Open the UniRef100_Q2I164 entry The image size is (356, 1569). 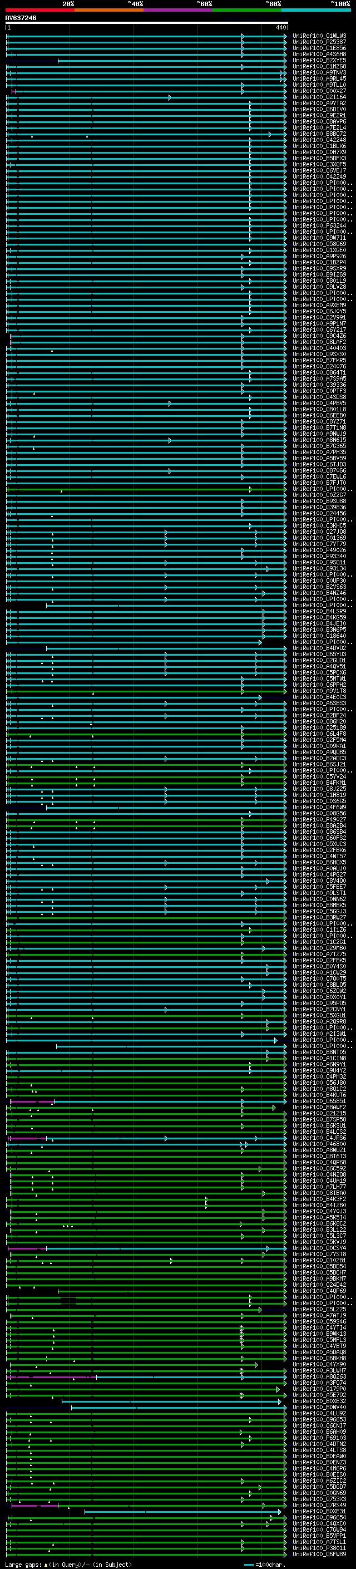(x=319, y=97)
